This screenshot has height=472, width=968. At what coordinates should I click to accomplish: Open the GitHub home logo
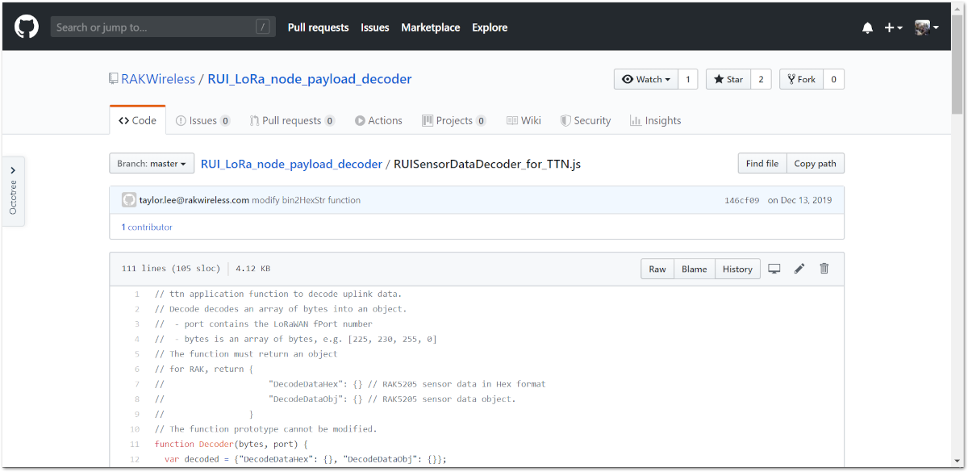pos(27,27)
